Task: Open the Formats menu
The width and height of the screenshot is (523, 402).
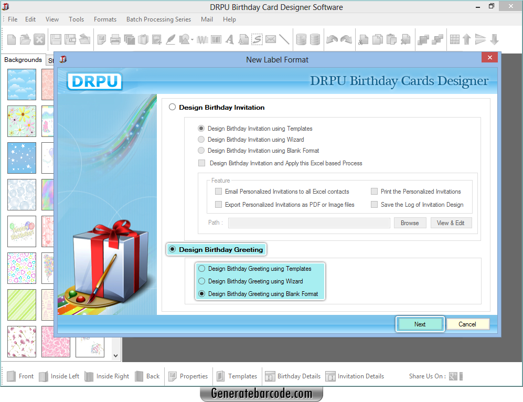Action: point(105,19)
